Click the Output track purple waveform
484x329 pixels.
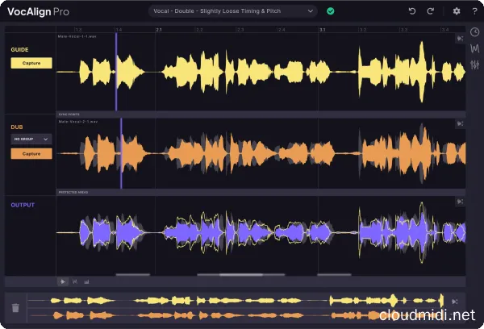tap(261, 232)
